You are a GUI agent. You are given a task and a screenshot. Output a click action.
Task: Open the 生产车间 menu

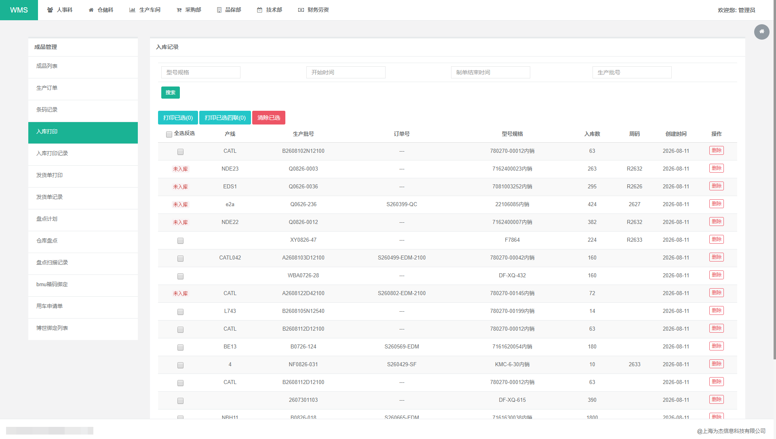pyautogui.click(x=145, y=10)
